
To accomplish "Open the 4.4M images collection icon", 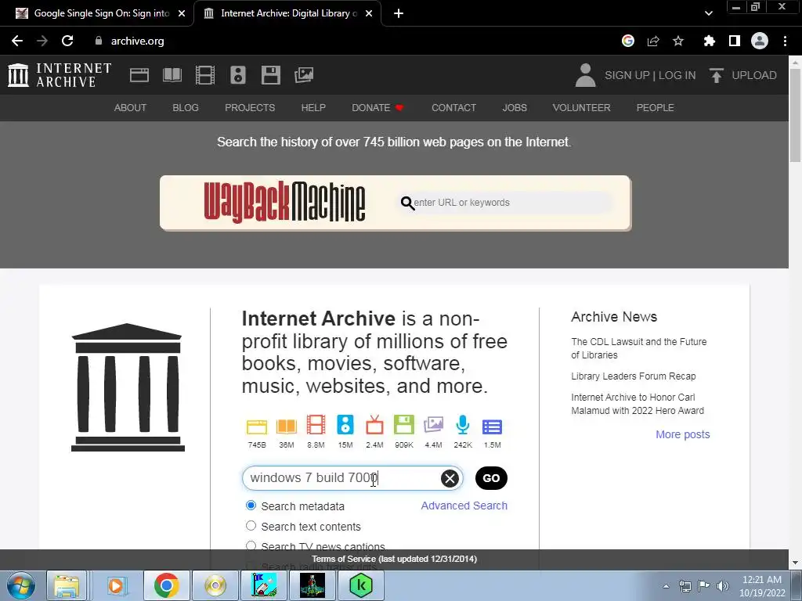I will [x=433, y=425].
